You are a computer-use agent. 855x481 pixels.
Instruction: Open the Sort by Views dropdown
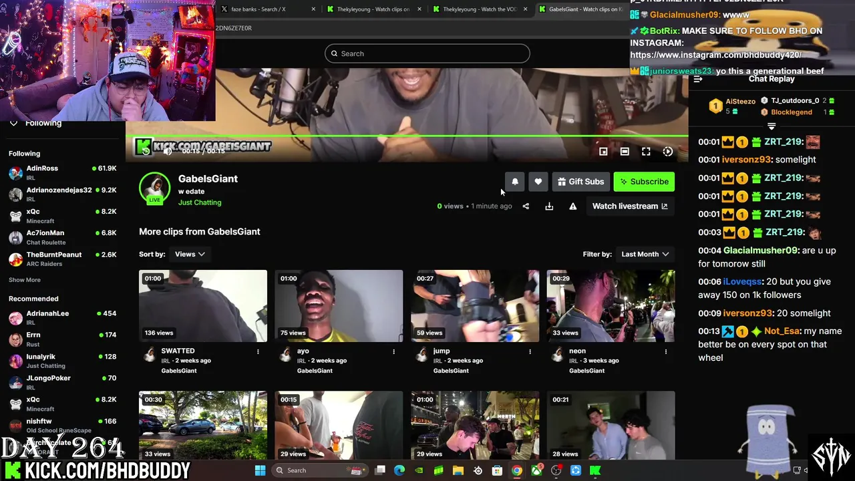(190, 255)
